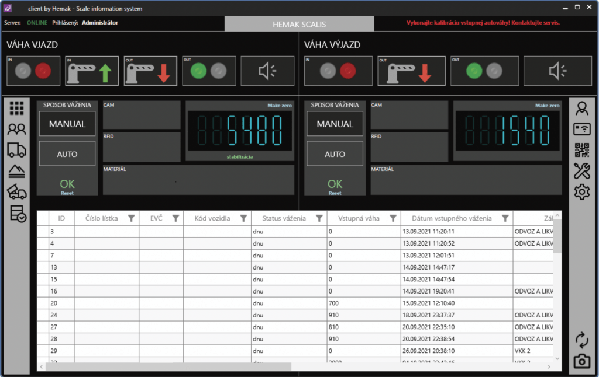The width and height of the screenshot is (599, 377).
Task: Open filter for Status váženia column
Action: click(319, 218)
